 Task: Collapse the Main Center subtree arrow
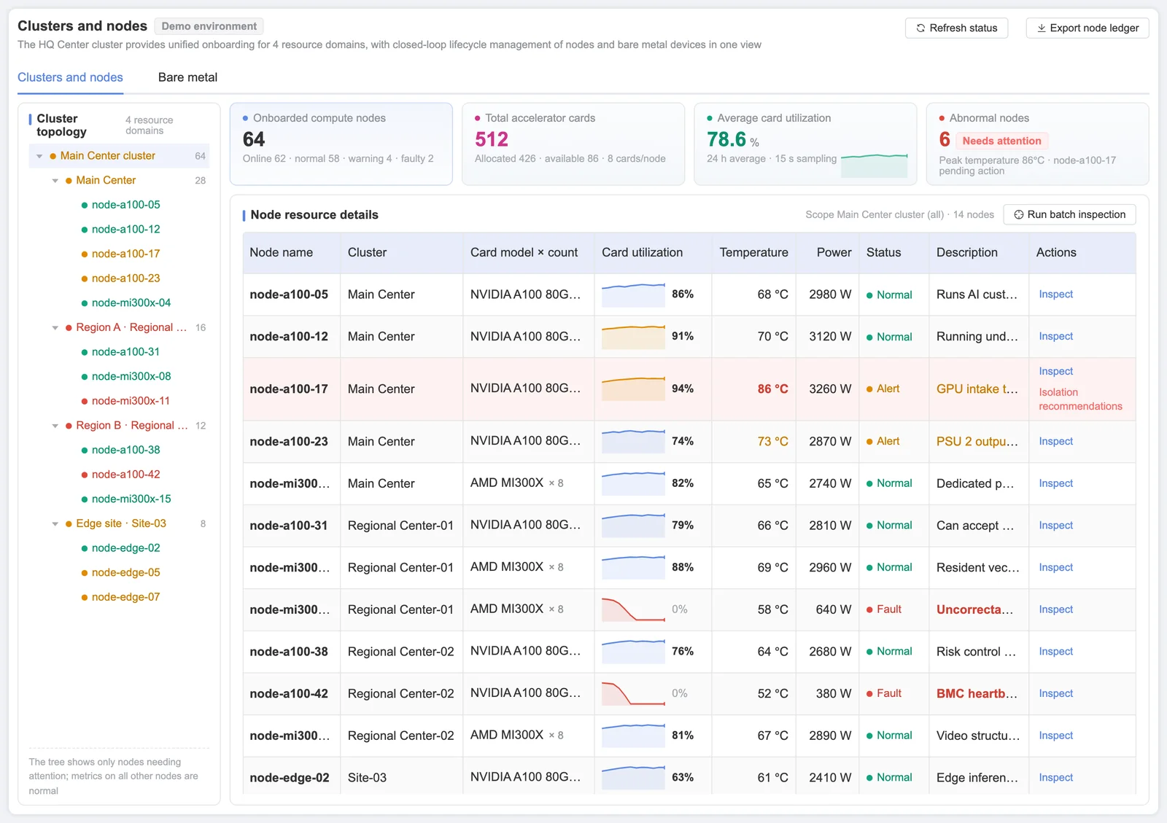[55, 181]
